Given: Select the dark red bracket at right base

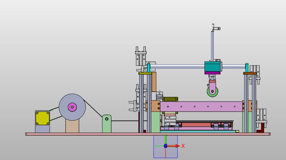Looking at the screenshot, I should 261,128.
